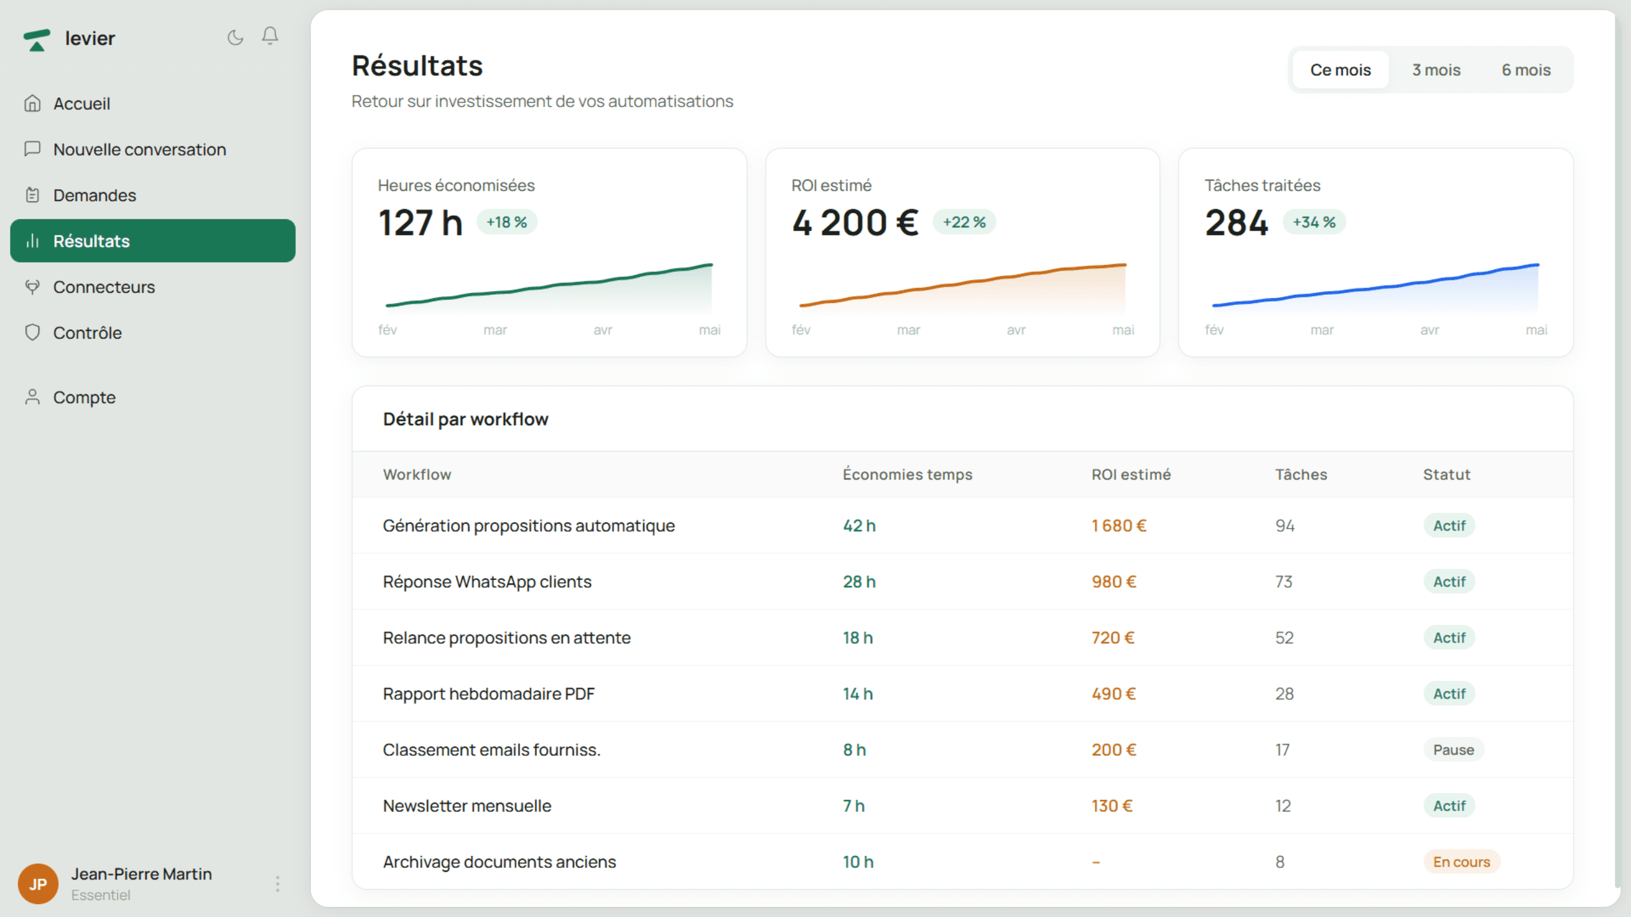Click the Détail par workflow heading
The image size is (1631, 917).
point(465,419)
